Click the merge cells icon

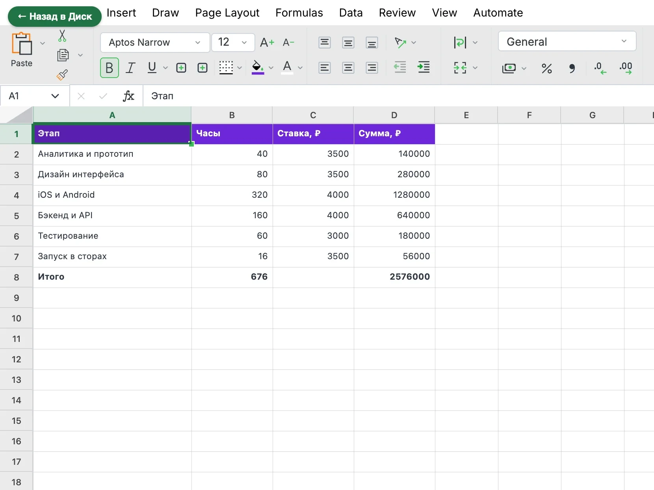click(460, 68)
